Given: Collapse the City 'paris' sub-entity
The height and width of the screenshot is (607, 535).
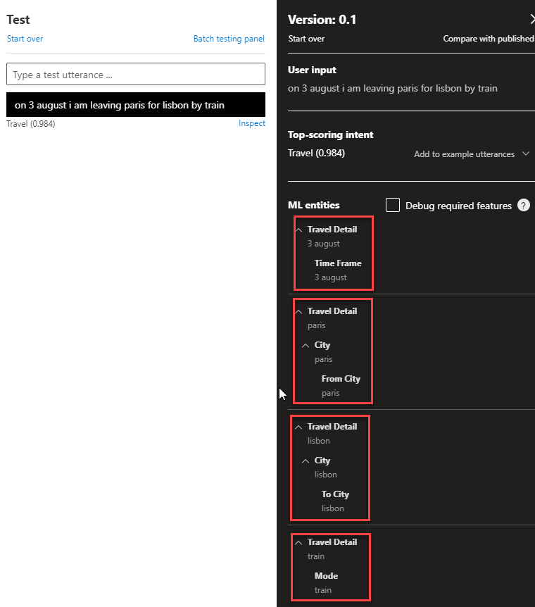Looking at the screenshot, I should click(306, 345).
